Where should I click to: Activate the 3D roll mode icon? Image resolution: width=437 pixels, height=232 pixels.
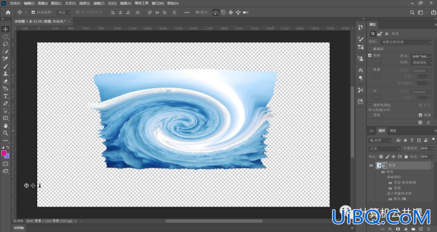pyautogui.click(x=223, y=12)
